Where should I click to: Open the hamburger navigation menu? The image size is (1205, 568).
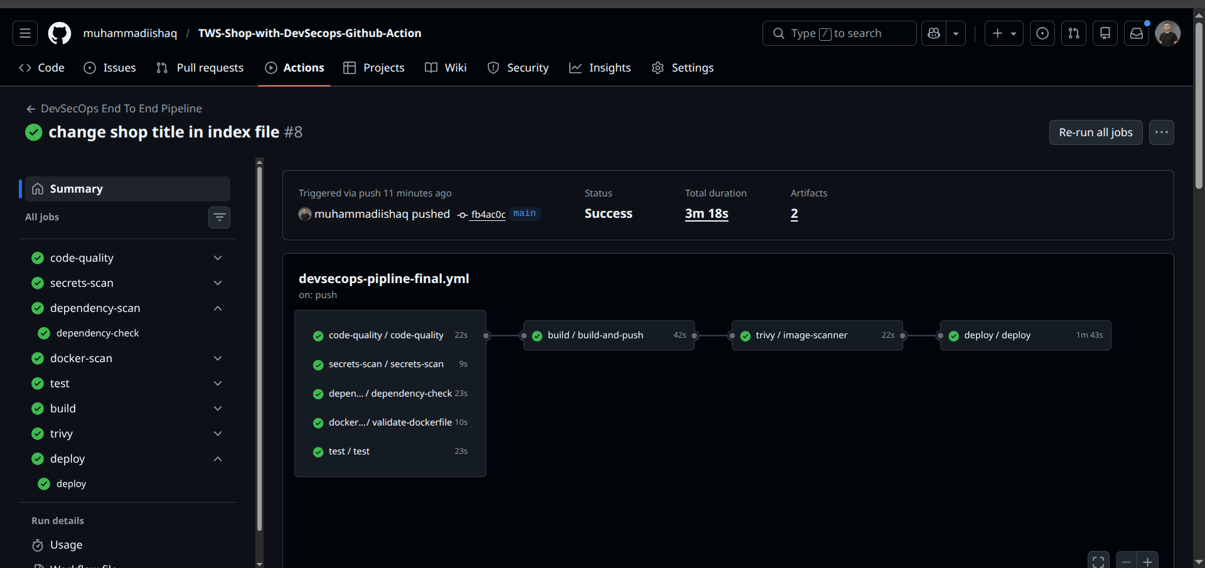point(25,33)
